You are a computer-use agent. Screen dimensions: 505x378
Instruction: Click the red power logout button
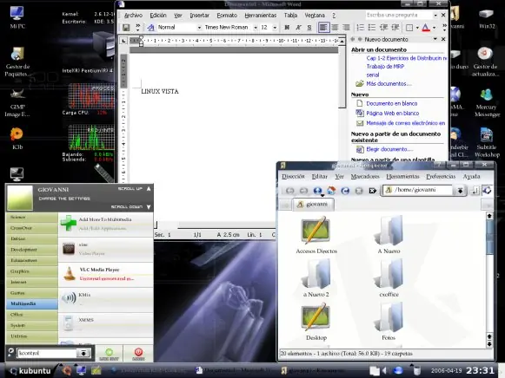point(138,353)
